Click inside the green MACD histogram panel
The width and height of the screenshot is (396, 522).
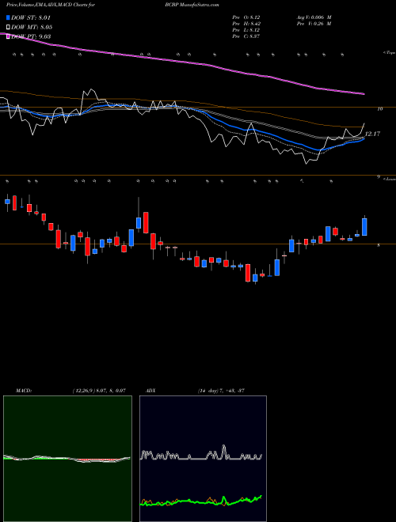pyautogui.click(x=67, y=459)
